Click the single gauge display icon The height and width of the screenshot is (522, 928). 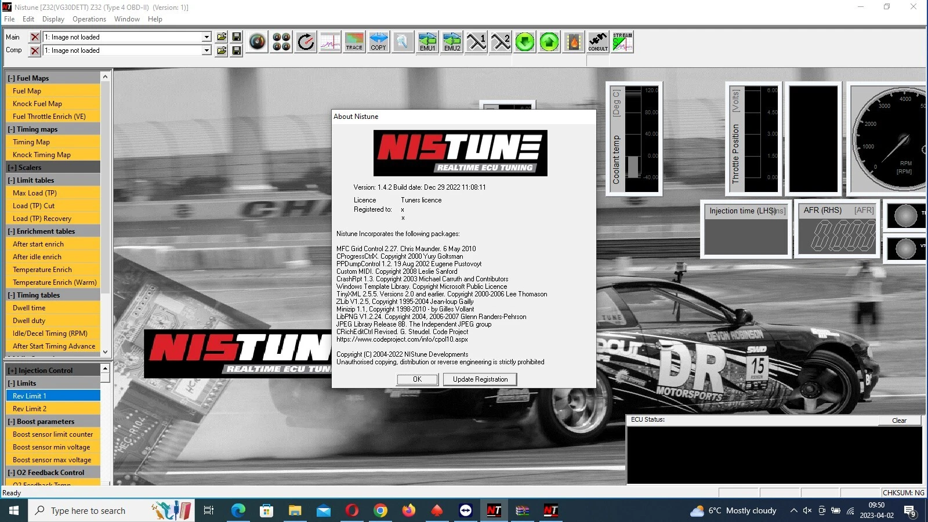point(258,42)
